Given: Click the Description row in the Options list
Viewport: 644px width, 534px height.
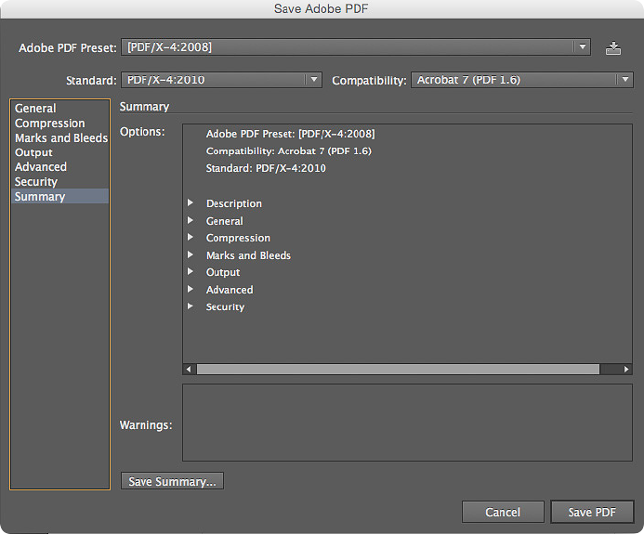Looking at the screenshot, I should (233, 203).
